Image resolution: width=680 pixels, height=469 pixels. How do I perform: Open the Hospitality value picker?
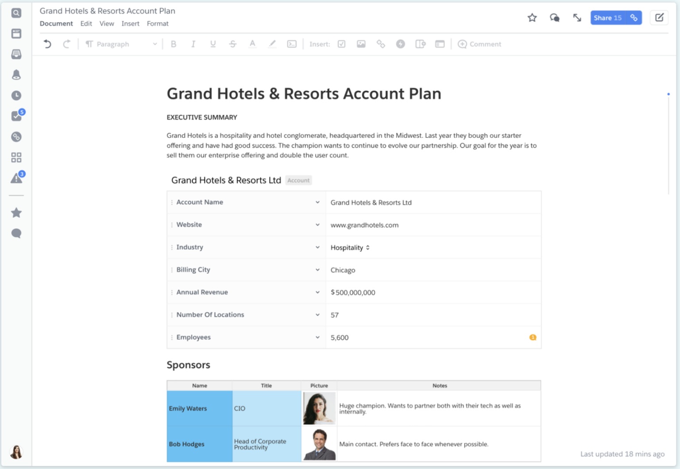(x=368, y=248)
